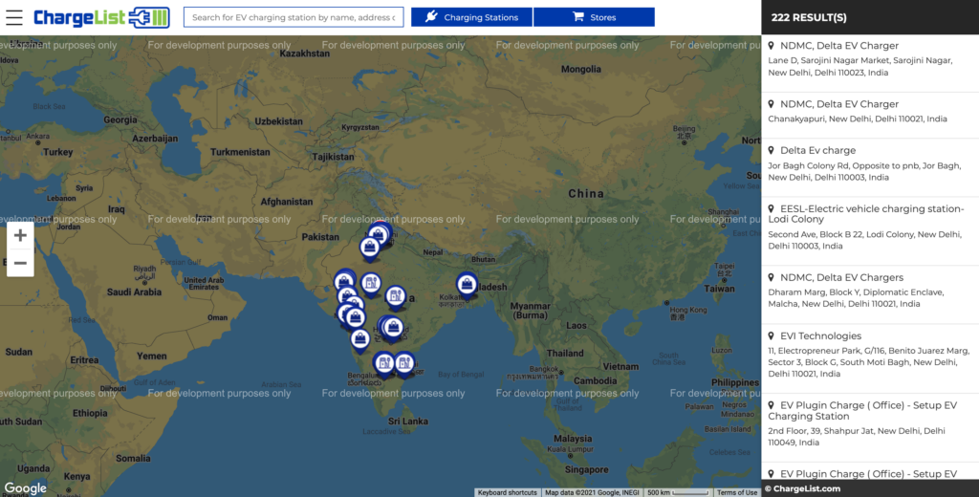Focus the EV charging station search field
Image resolution: width=979 pixels, height=497 pixels.
click(294, 17)
